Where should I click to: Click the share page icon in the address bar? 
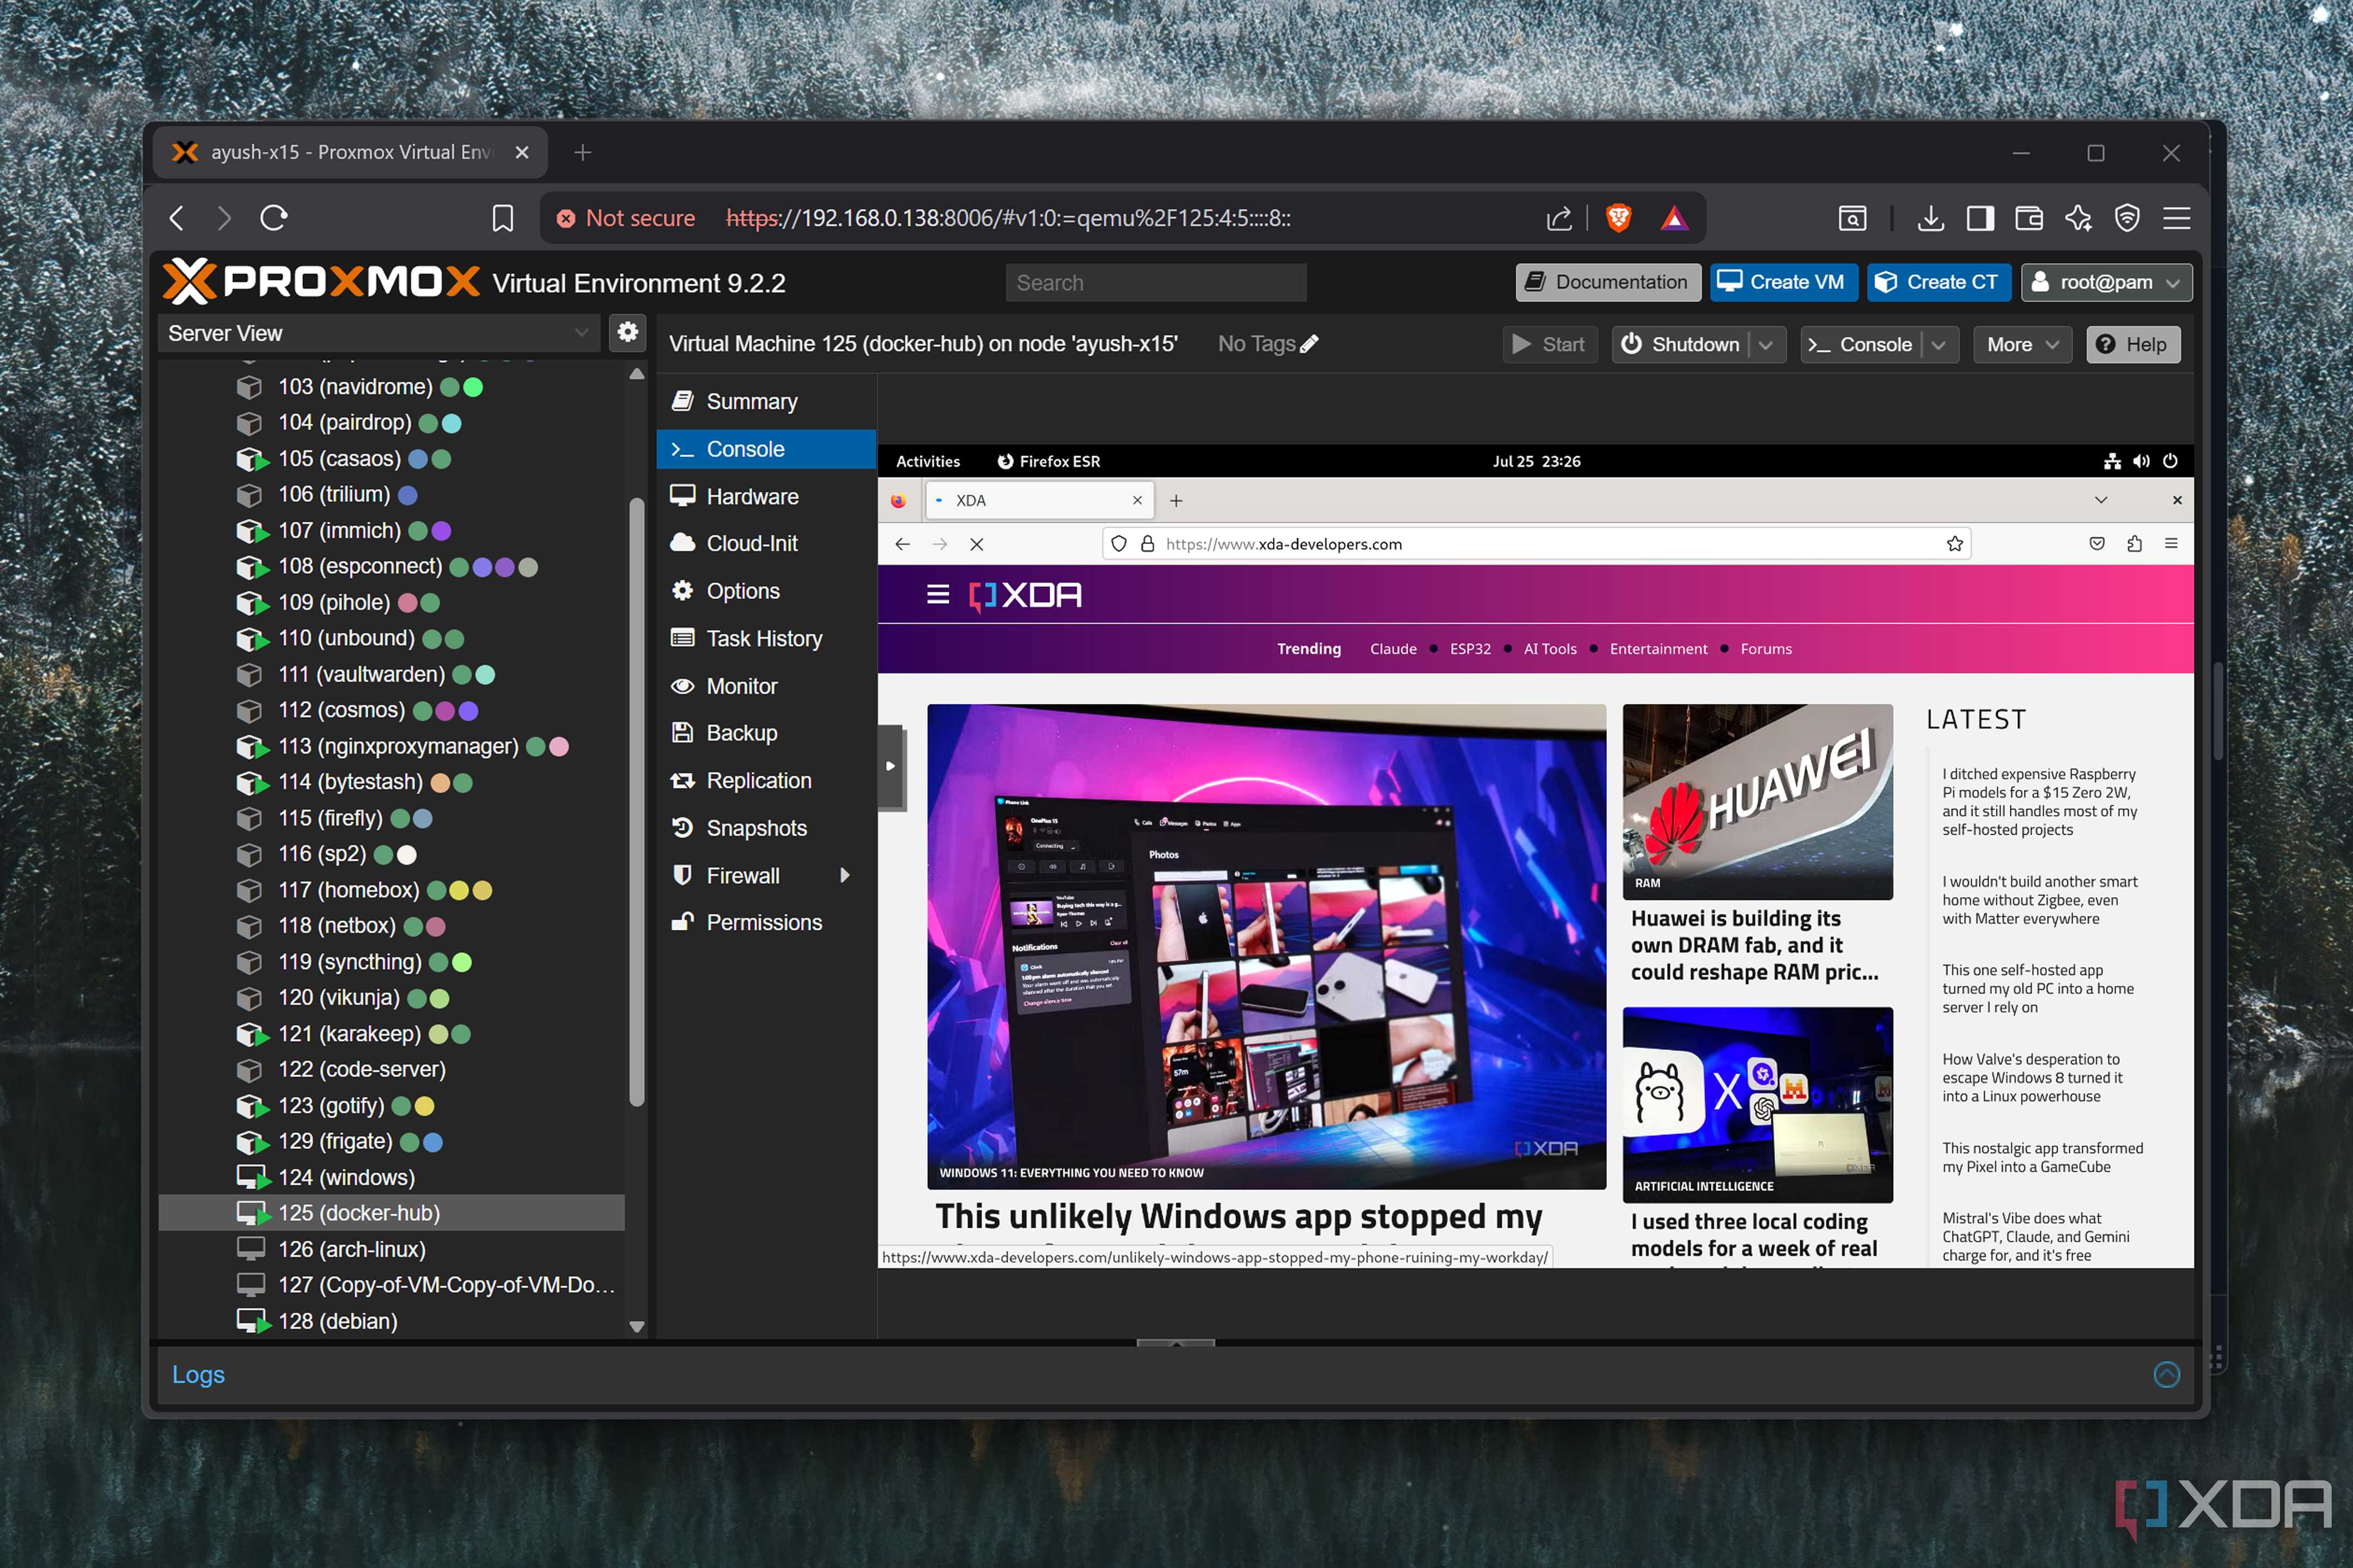[x=1559, y=218]
